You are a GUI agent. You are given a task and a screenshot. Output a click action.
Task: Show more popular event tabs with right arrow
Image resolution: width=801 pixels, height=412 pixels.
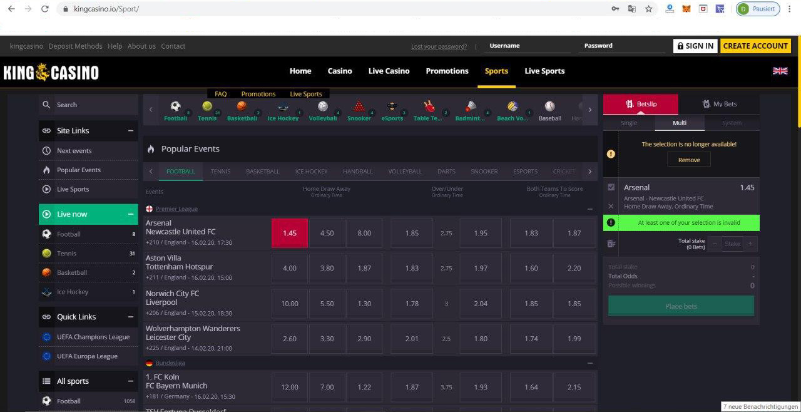point(589,172)
